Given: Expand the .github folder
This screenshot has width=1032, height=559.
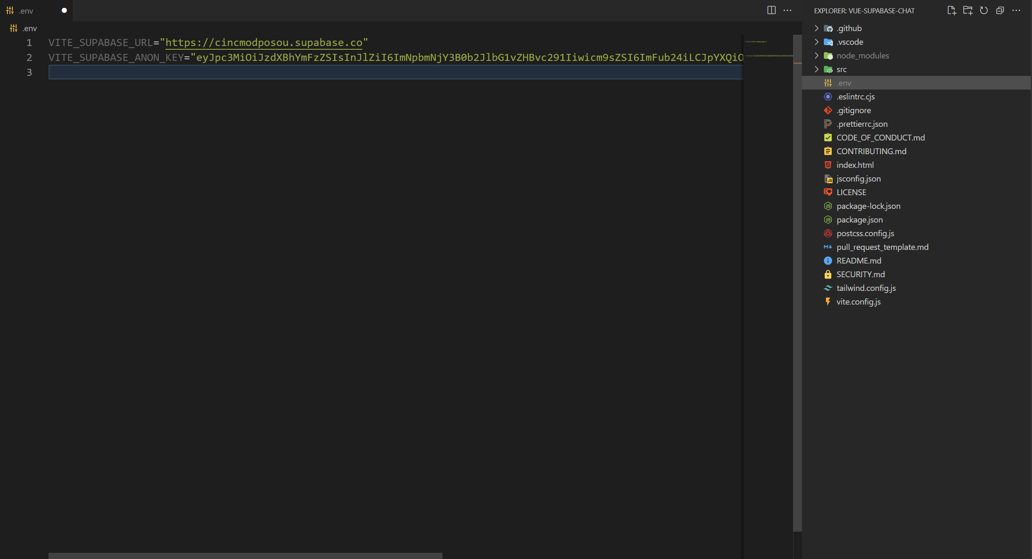Looking at the screenshot, I should coord(849,28).
